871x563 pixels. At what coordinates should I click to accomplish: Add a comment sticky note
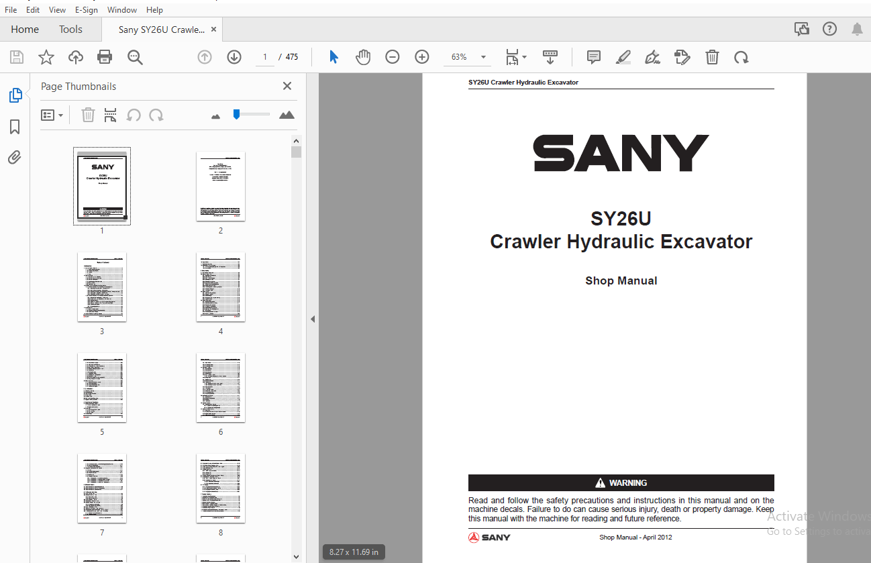point(594,57)
